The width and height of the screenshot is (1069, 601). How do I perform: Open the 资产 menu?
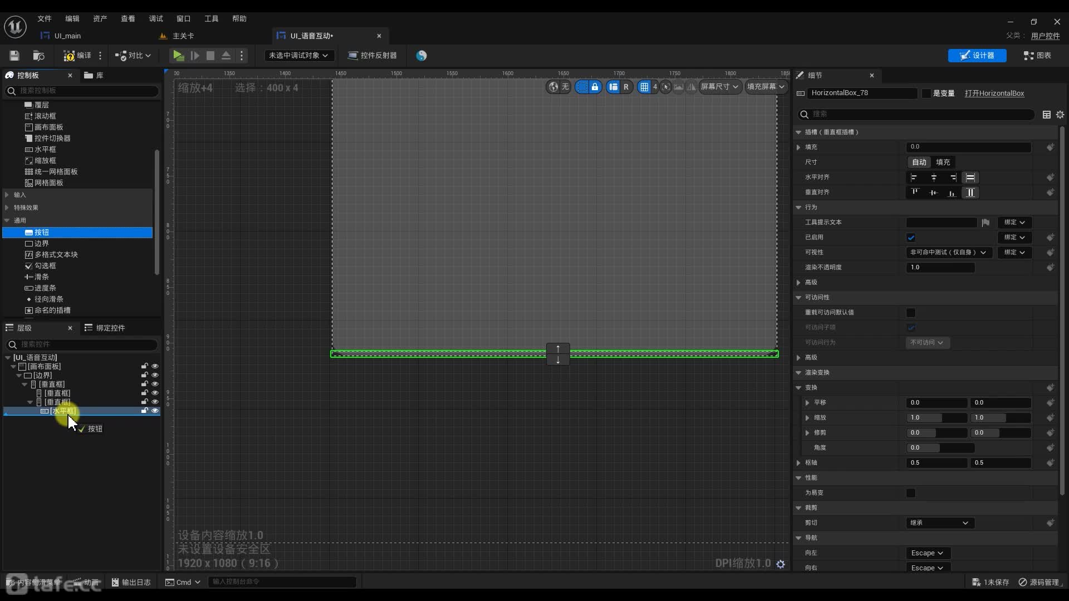point(100,18)
